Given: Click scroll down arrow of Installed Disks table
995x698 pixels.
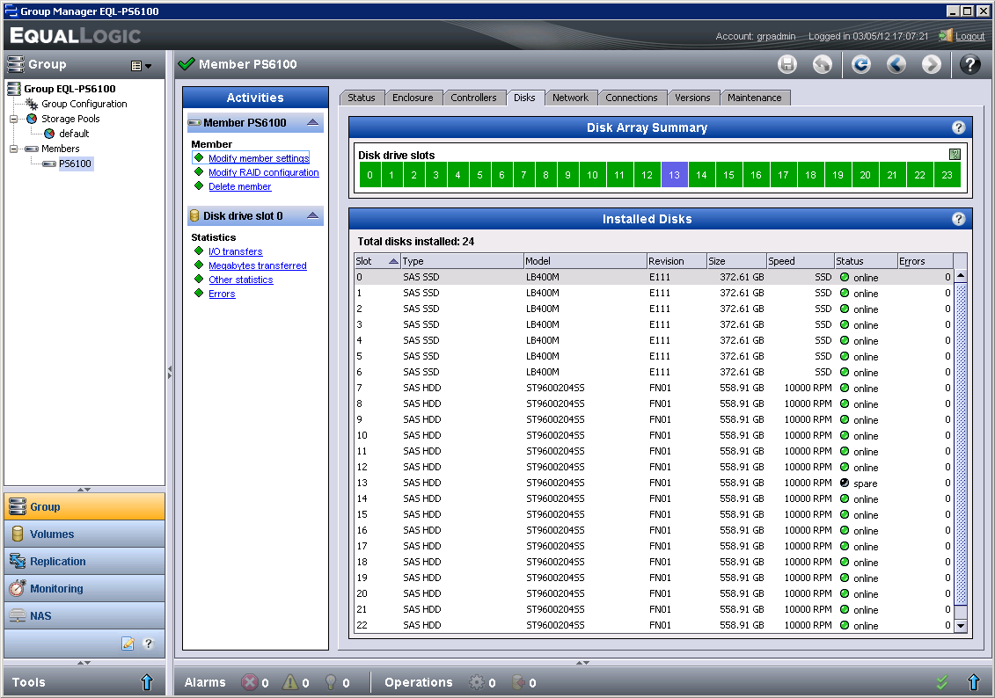Looking at the screenshot, I should point(960,626).
